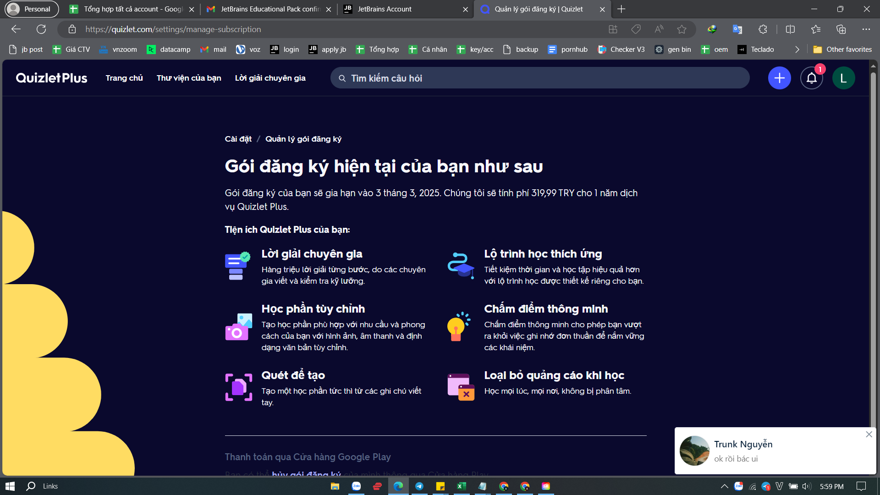Open the clock showing 5:59 PM
The width and height of the screenshot is (880, 495).
point(832,486)
